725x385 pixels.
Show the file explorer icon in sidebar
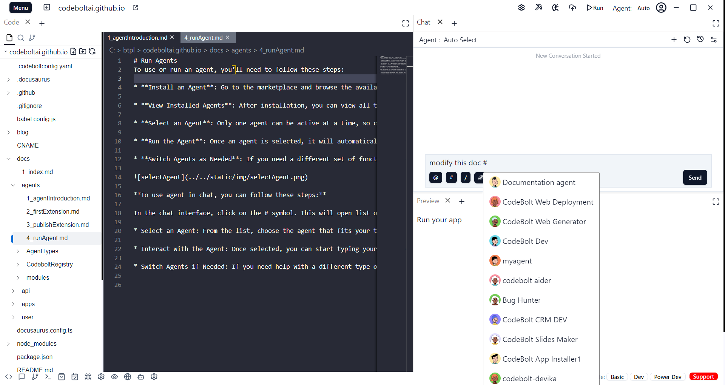click(9, 38)
